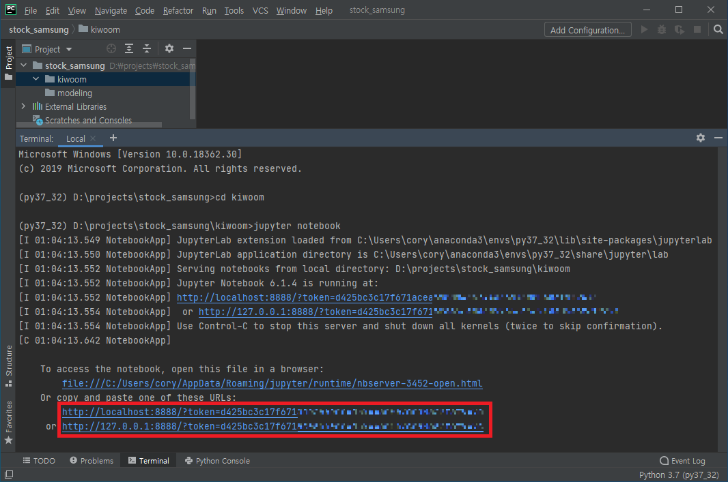This screenshot has width=728, height=482.
Task: Select the modeling folder in tree
Action: (69, 93)
